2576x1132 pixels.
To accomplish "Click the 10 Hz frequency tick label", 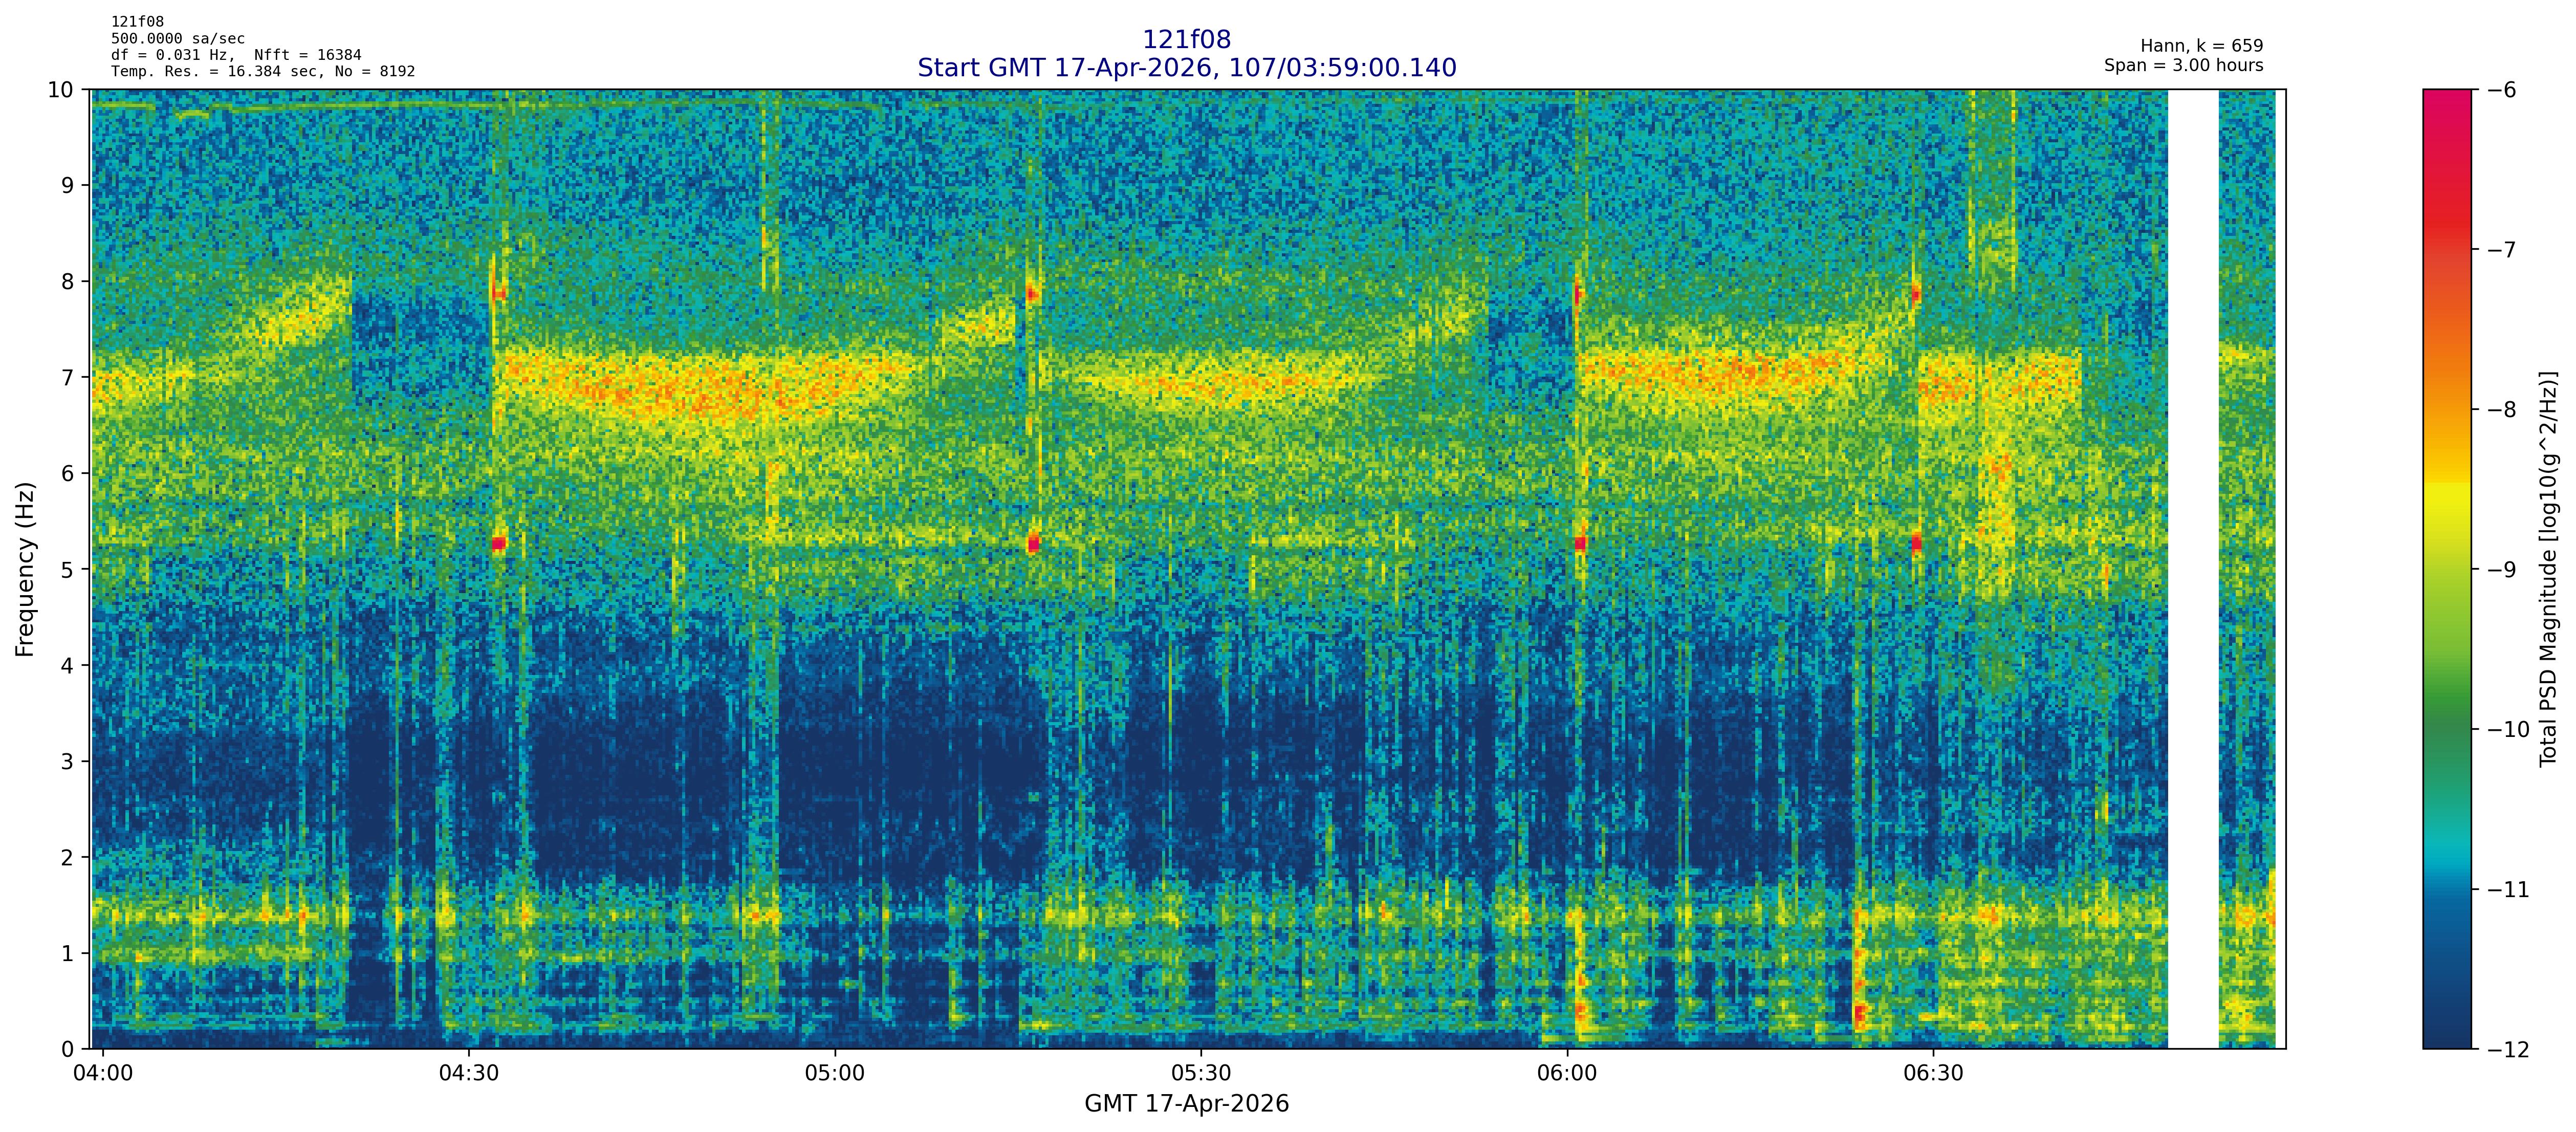I will click(60, 90).
